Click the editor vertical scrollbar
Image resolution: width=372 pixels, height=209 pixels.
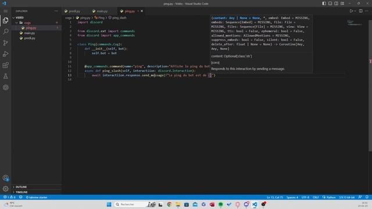(x=370, y=85)
